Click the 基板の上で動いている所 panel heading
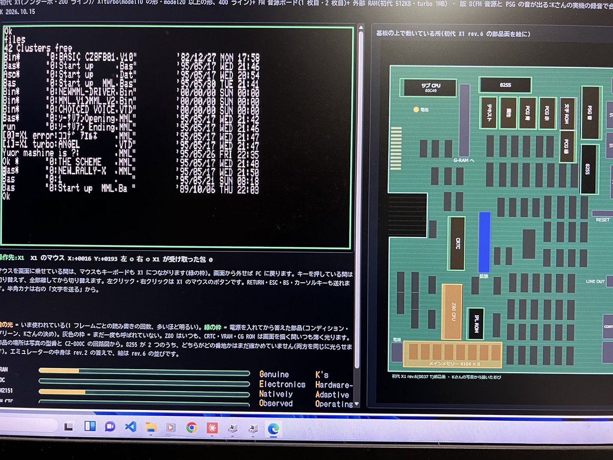Image resolution: width=613 pixels, height=460 pixels. point(453,34)
